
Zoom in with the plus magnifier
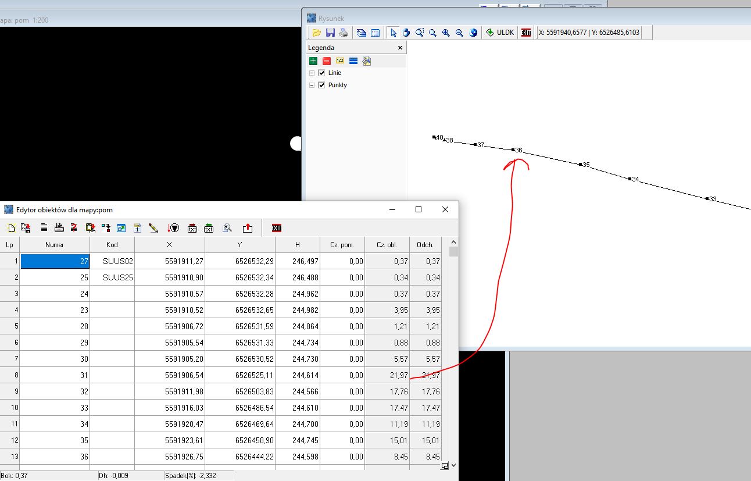click(x=446, y=33)
